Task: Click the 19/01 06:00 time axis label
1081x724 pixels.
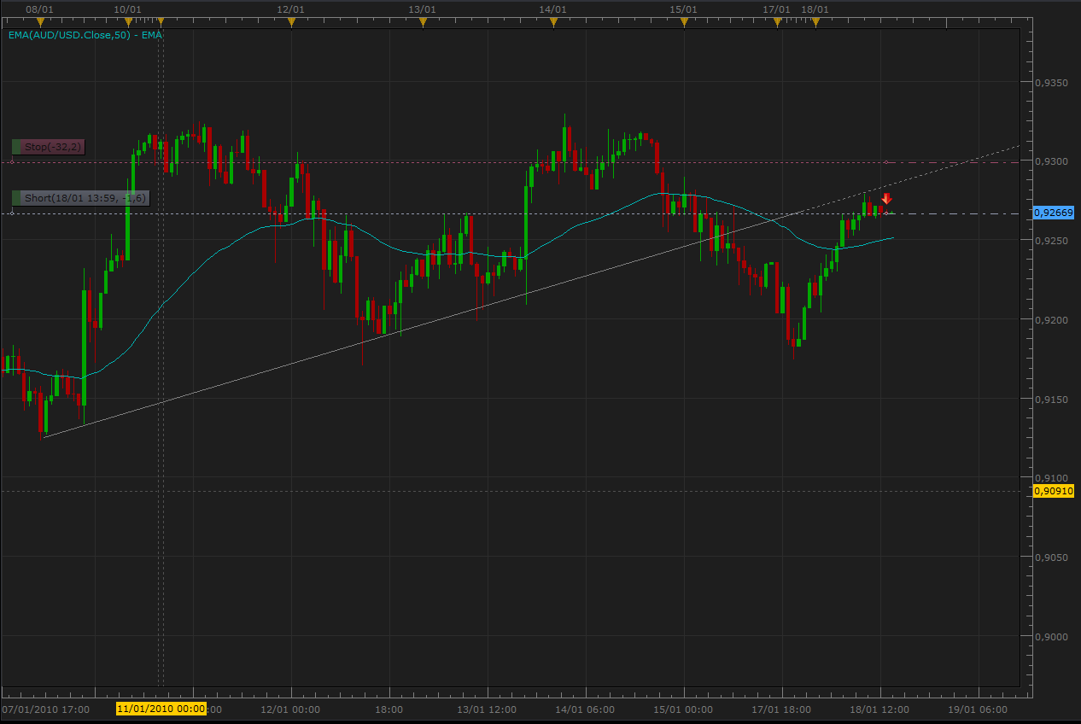Action: coord(979,709)
